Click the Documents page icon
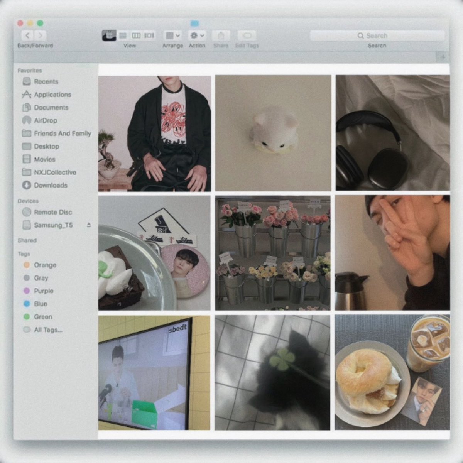The image size is (463, 463). click(27, 107)
